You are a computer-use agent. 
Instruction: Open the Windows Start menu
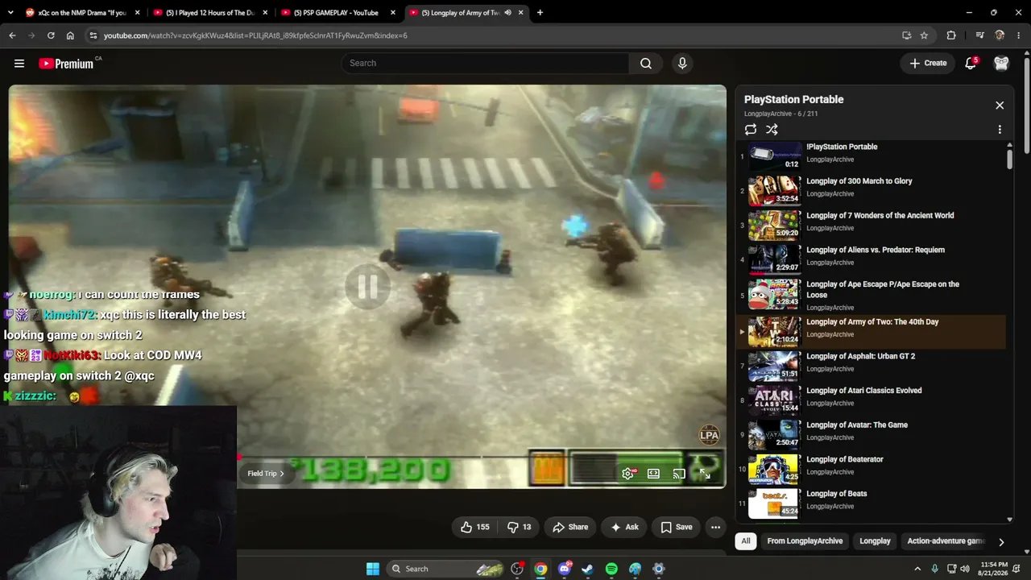click(x=373, y=569)
